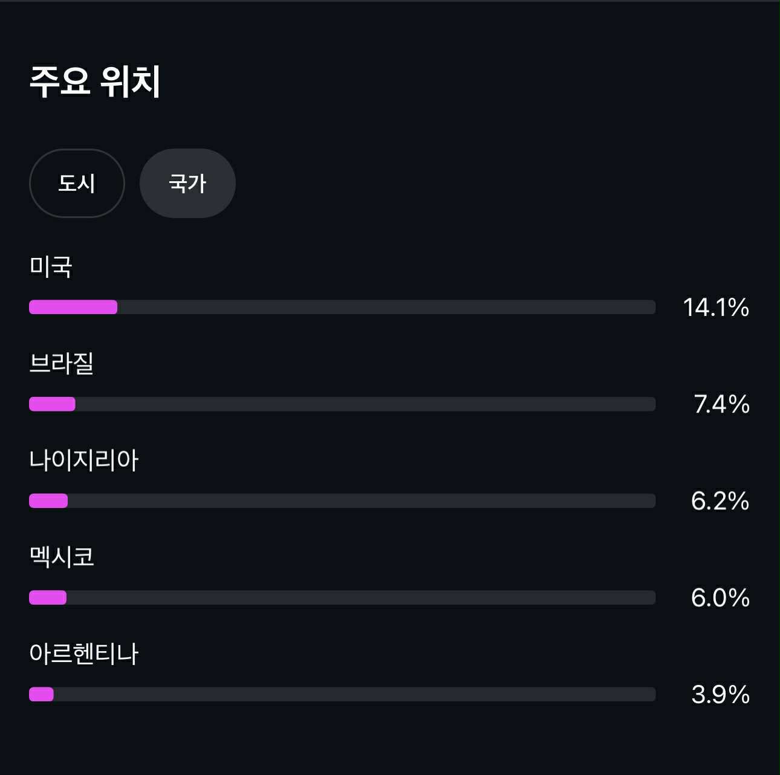The width and height of the screenshot is (780, 775).
Task: Switch to the 도시 tab
Action: click(x=77, y=183)
